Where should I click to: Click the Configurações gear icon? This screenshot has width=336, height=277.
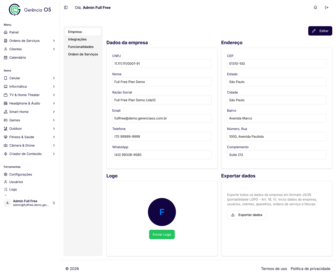tap(6, 174)
